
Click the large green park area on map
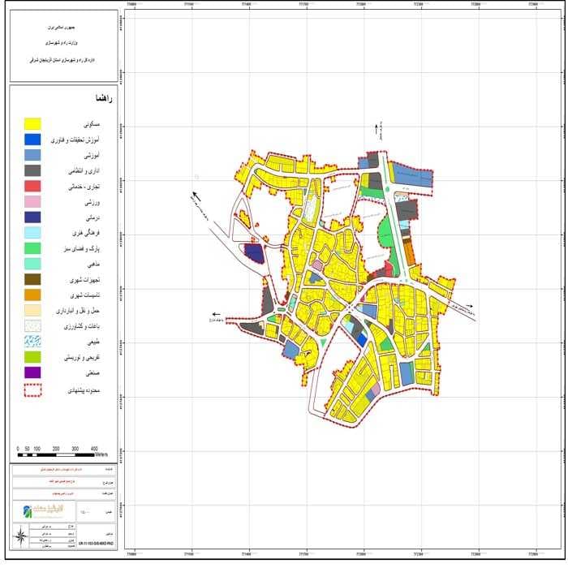click(385, 234)
